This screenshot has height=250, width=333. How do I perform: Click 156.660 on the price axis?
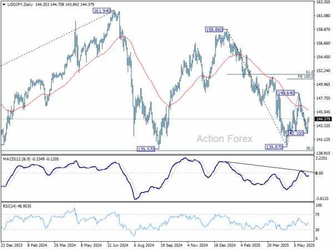pyautogui.click(x=323, y=43)
